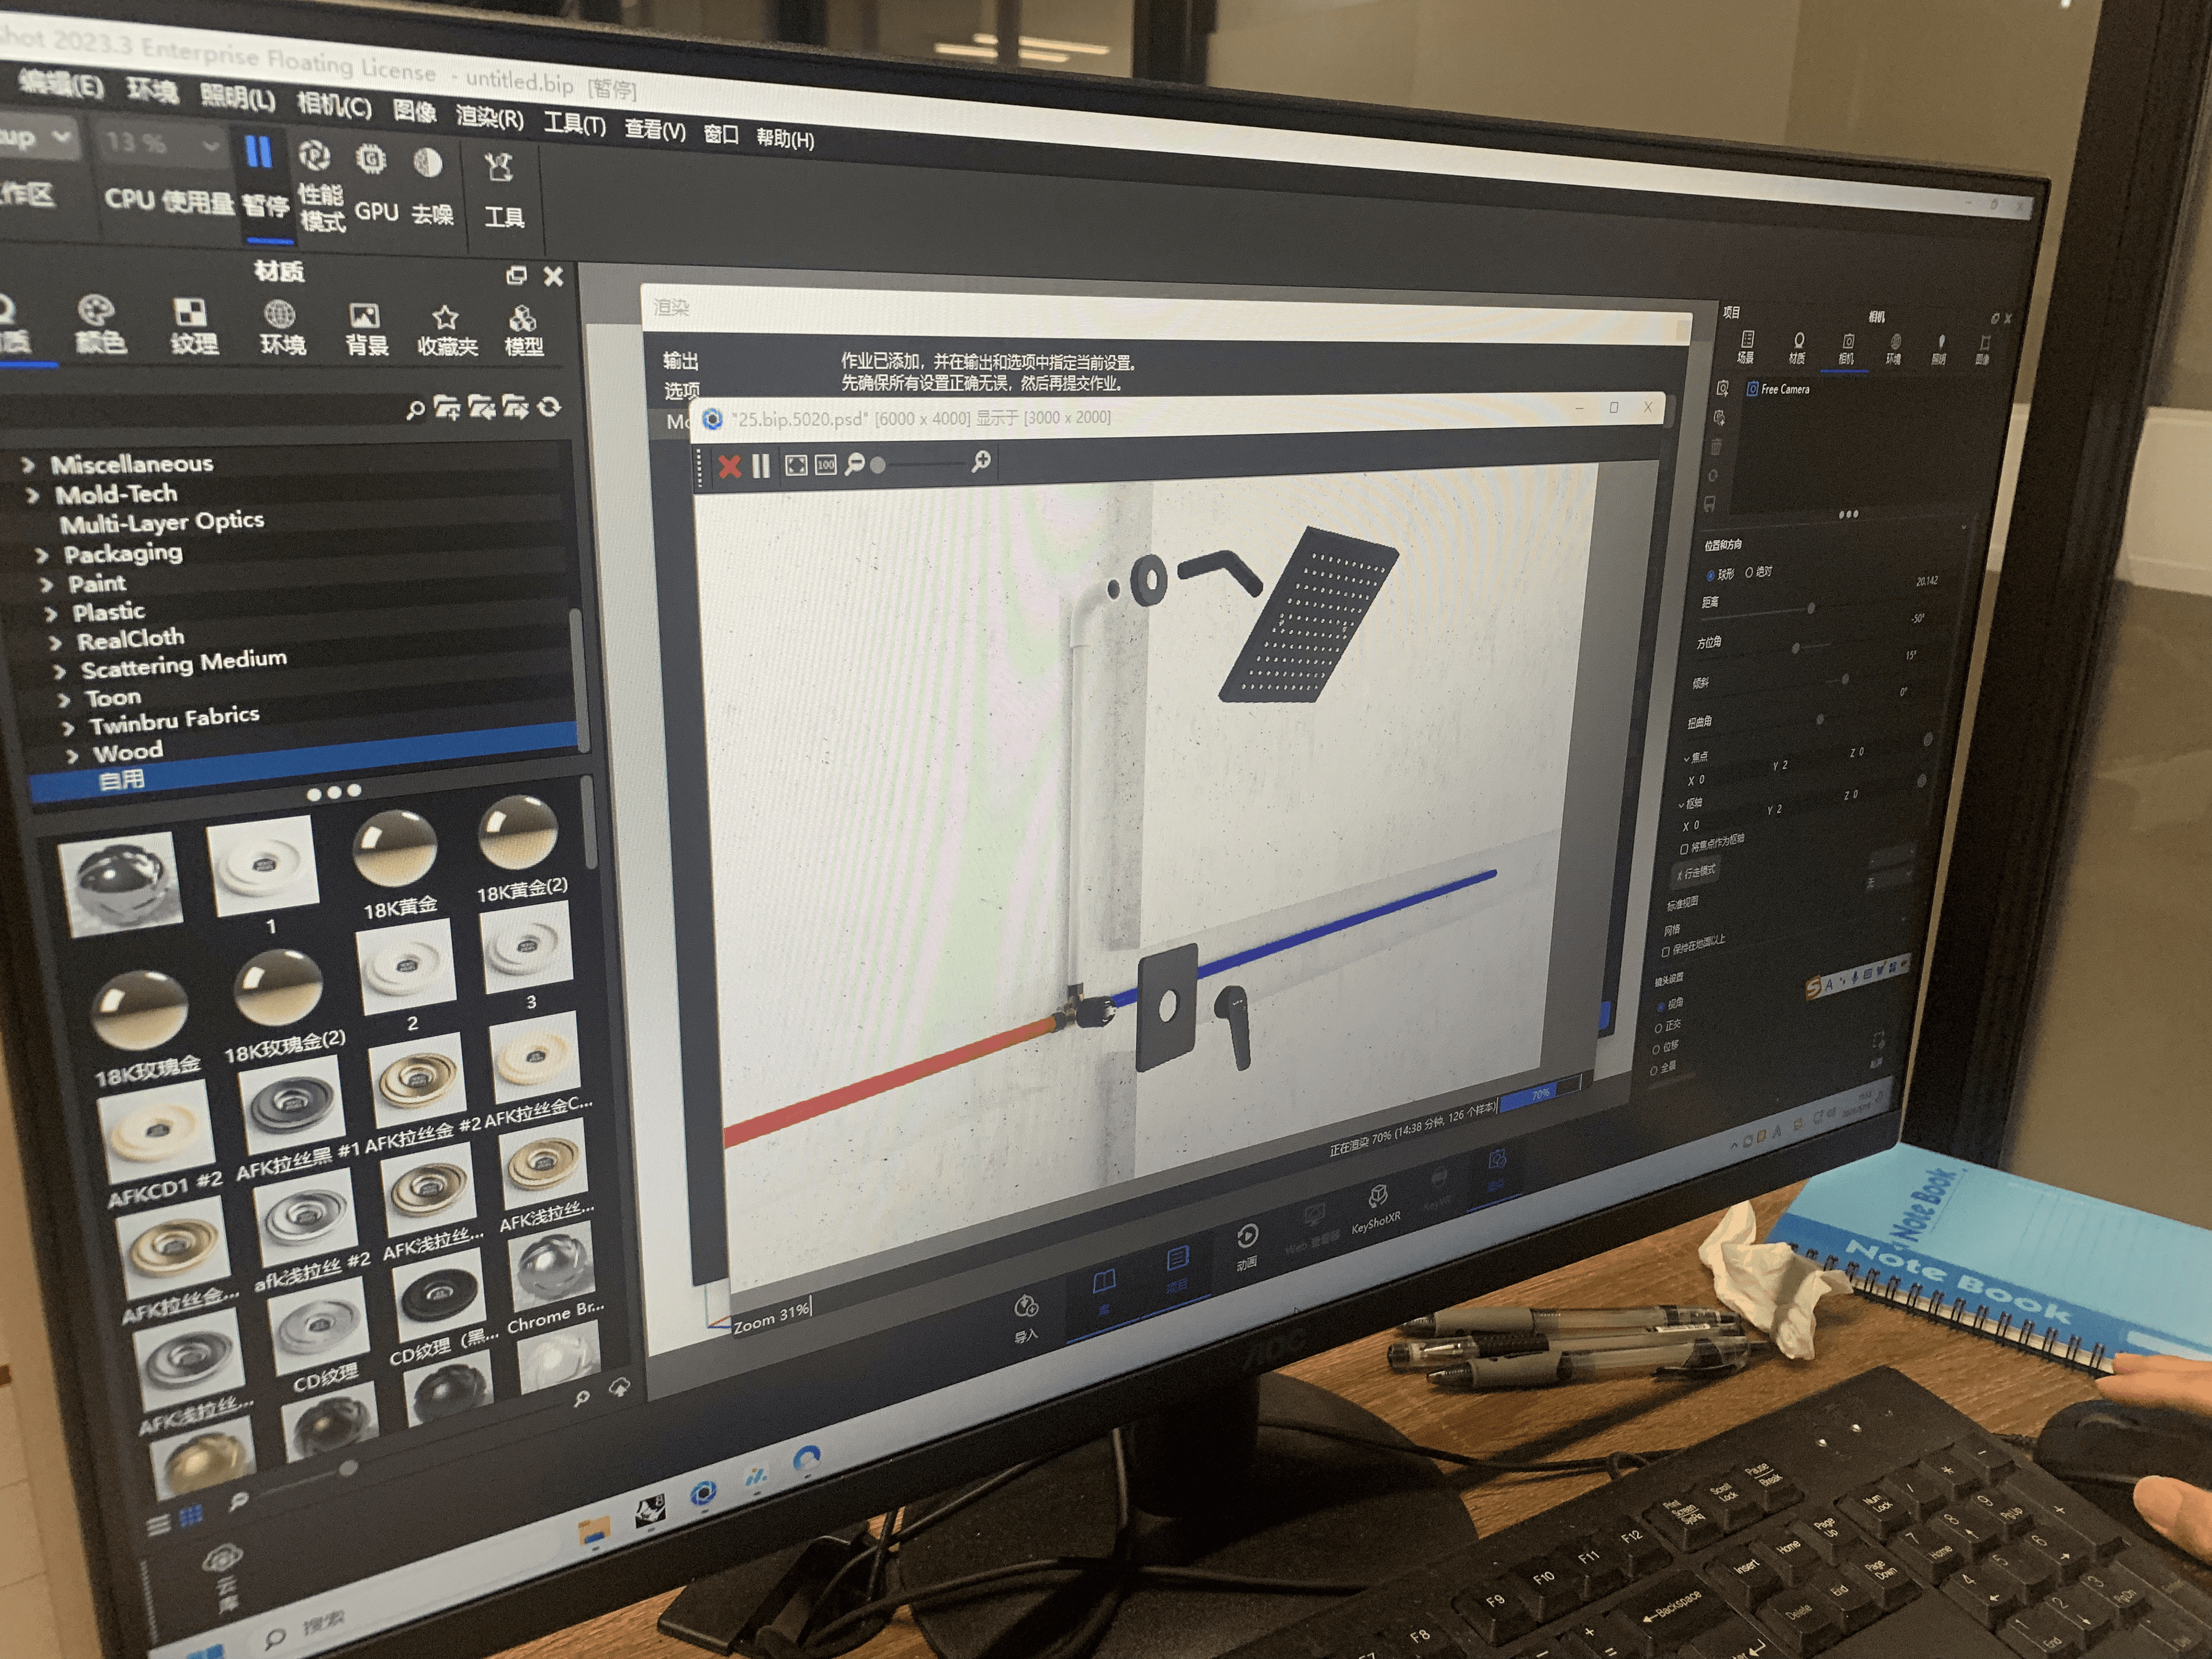Click fit-to-window icon in render window

[x=796, y=465]
